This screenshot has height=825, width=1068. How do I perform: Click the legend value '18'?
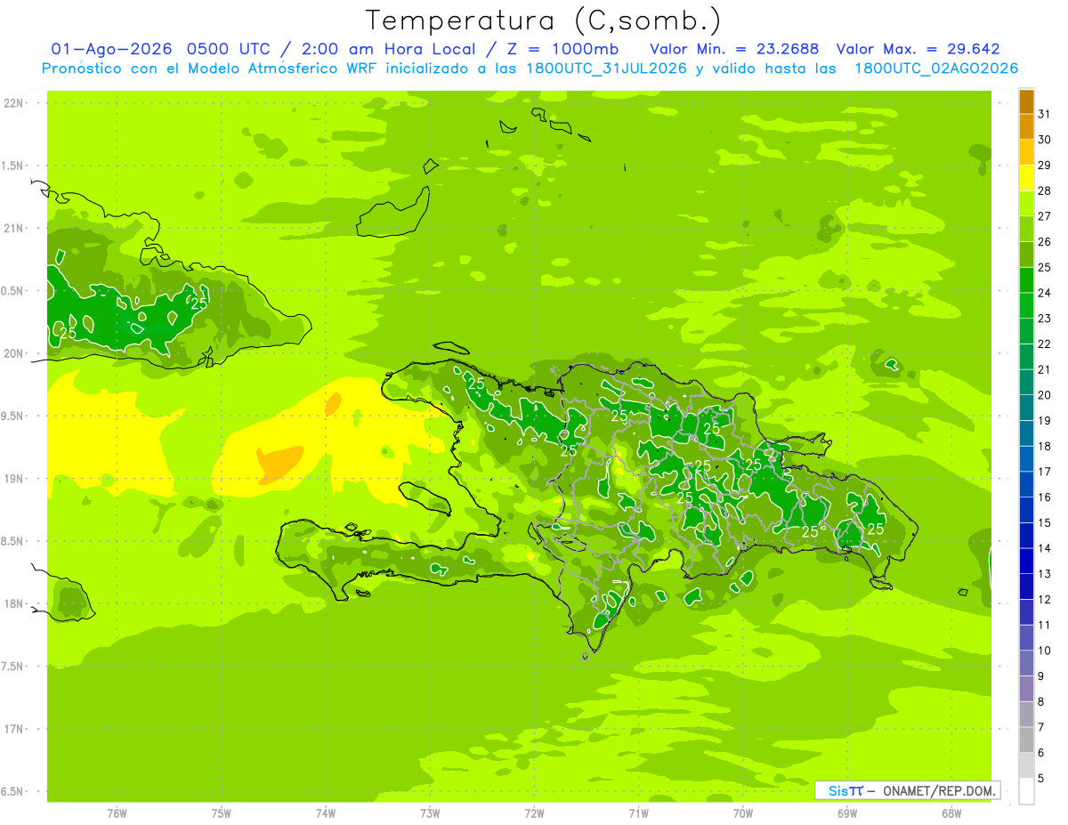[1045, 446]
